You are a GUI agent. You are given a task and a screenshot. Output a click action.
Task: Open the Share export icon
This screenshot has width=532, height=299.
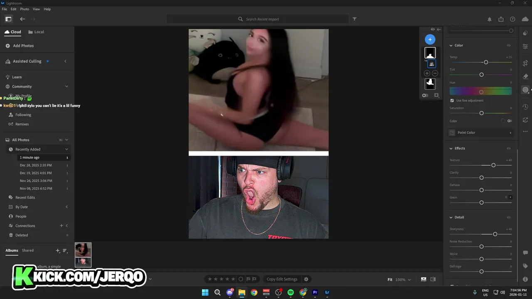[x=501, y=19]
